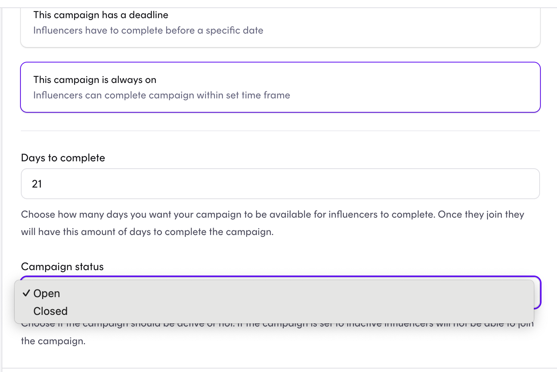The image size is (557, 372).
Task: Click the "This campaign has a deadline" heading text
Action: coord(101,15)
